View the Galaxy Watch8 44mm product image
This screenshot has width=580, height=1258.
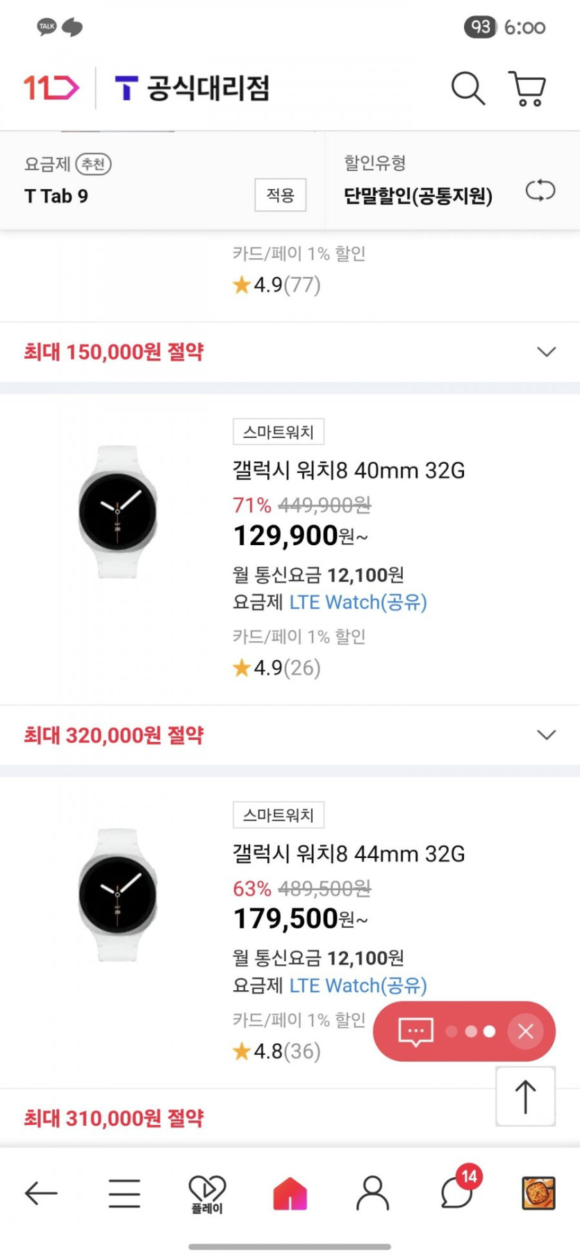coord(117,895)
